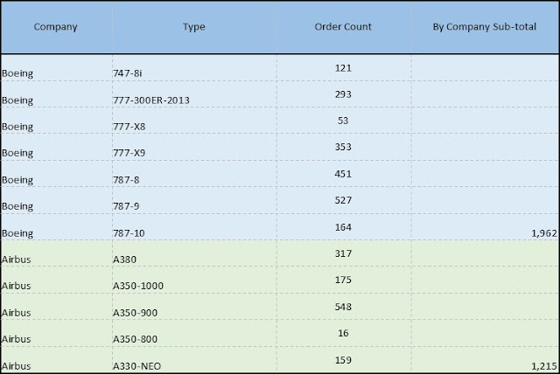Click the 777-300ER-2013 cell
This screenshot has width=560, height=374.
pos(151,100)
